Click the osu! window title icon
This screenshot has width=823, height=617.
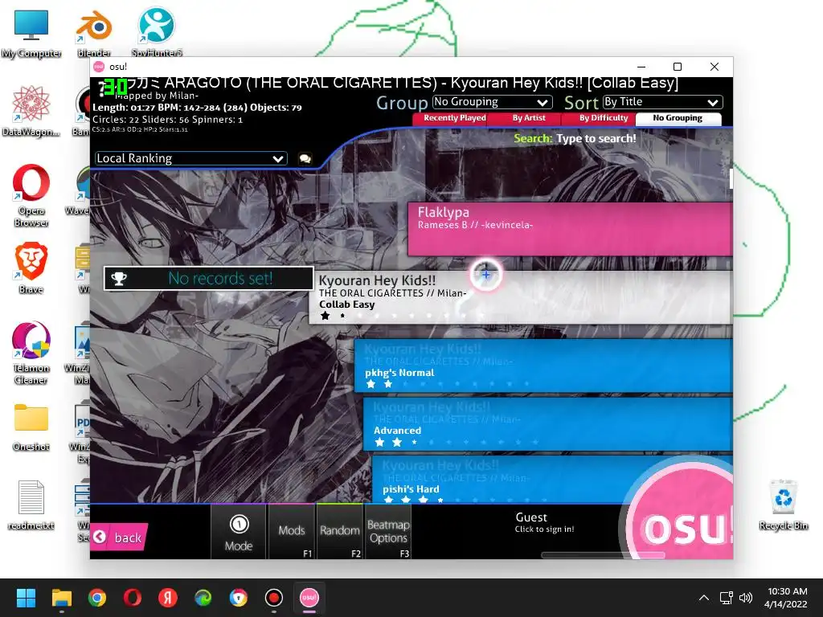(x=99, y=67)
